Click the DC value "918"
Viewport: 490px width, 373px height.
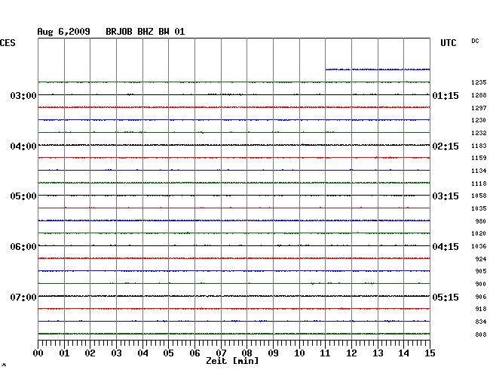(x=481, y=309)
